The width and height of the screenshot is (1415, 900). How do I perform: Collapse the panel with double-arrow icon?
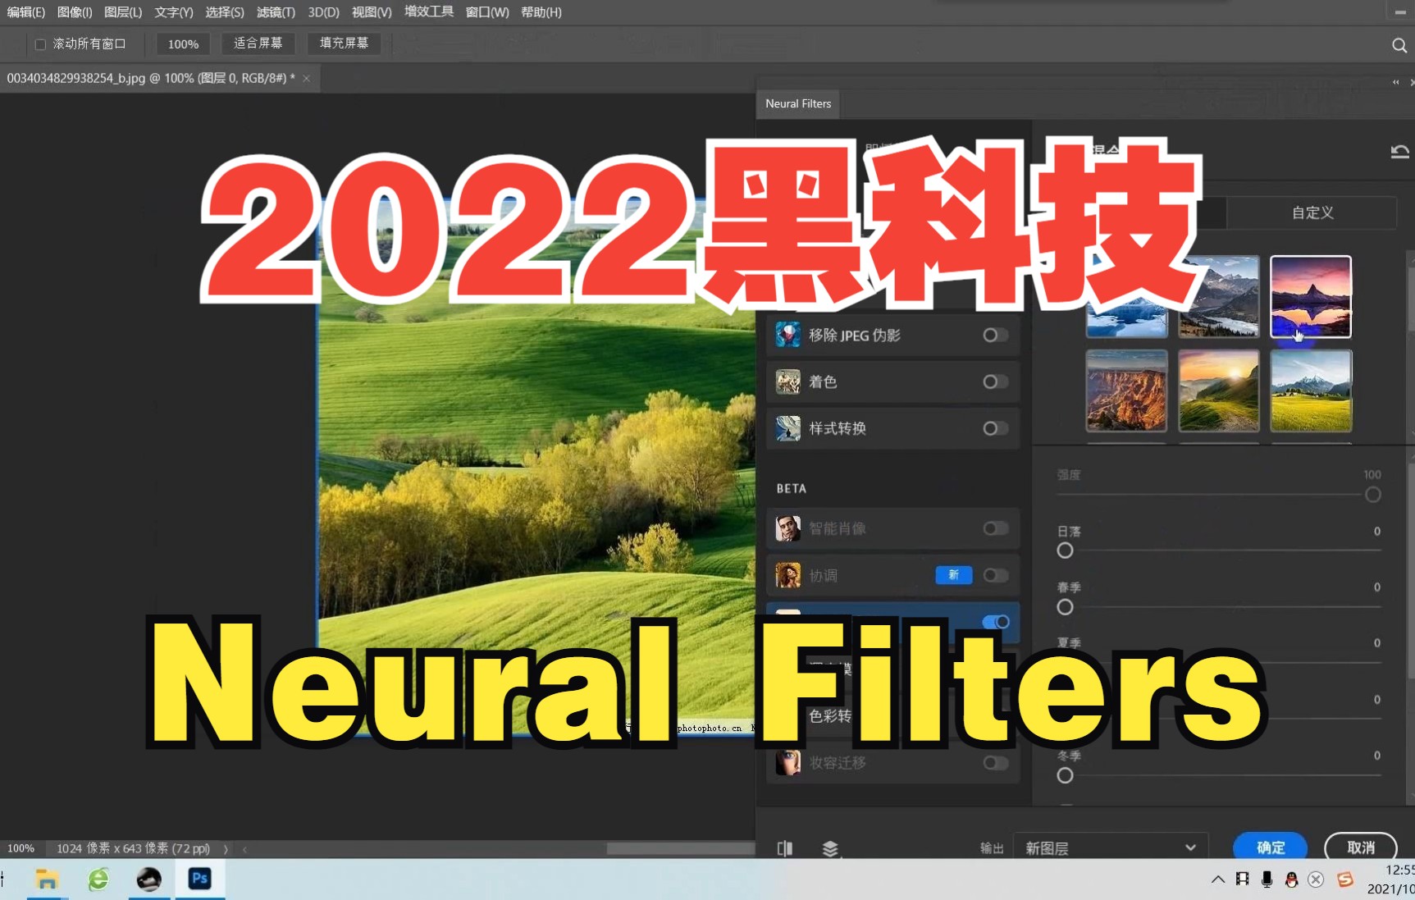[1395, 82]
